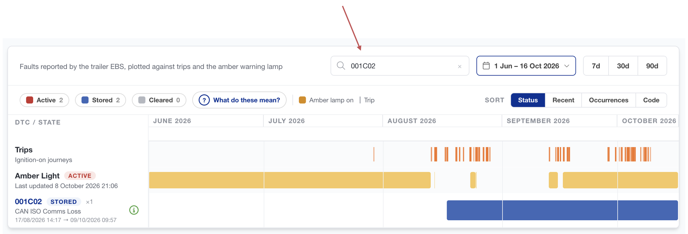Screen dimensions: 688x234
Task: Toggle the Active fault filter
Action: coord(44,100)
